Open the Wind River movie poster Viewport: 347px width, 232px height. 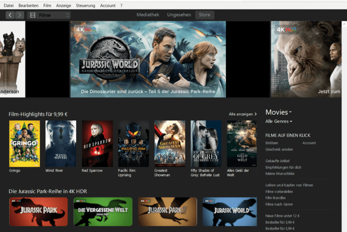tap(61, 144)
